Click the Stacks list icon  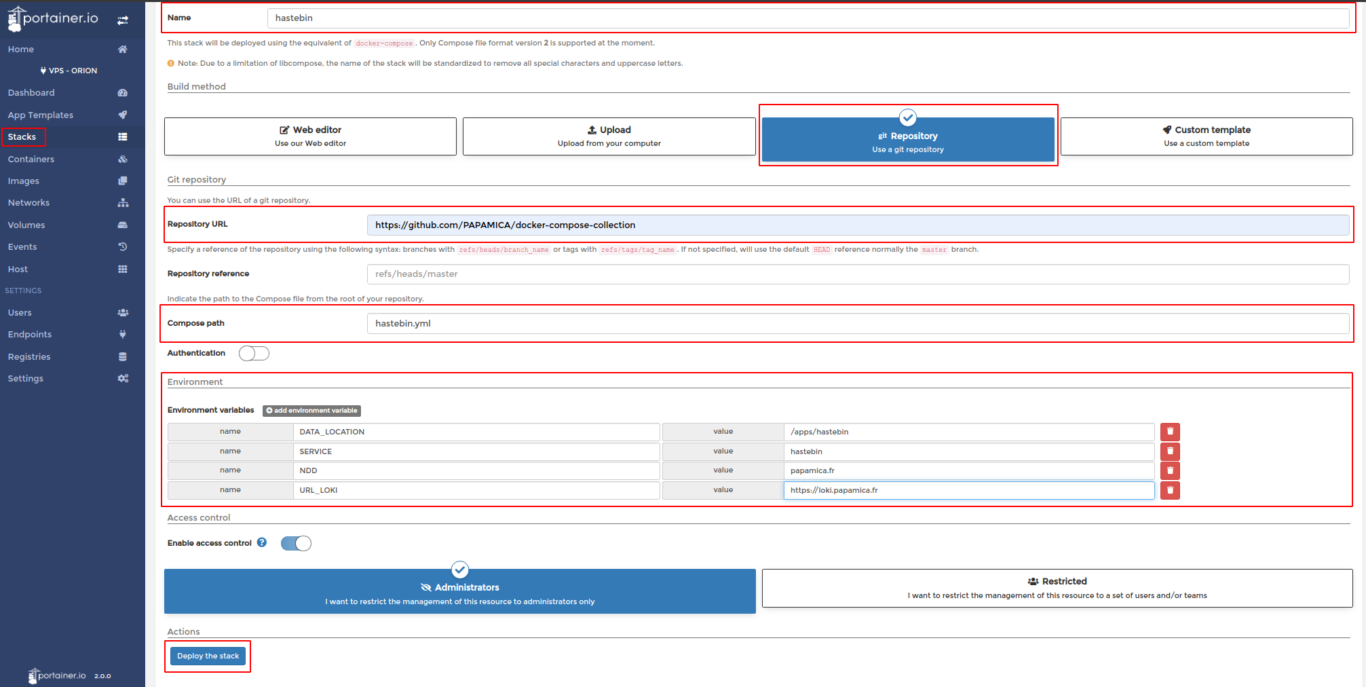[123, 136]
